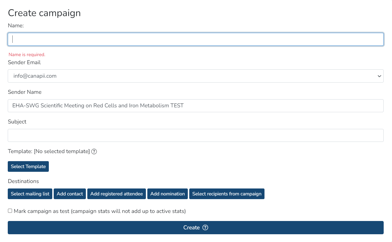
Task: Click into the Sender Name text field
Action: pos(195,106)
